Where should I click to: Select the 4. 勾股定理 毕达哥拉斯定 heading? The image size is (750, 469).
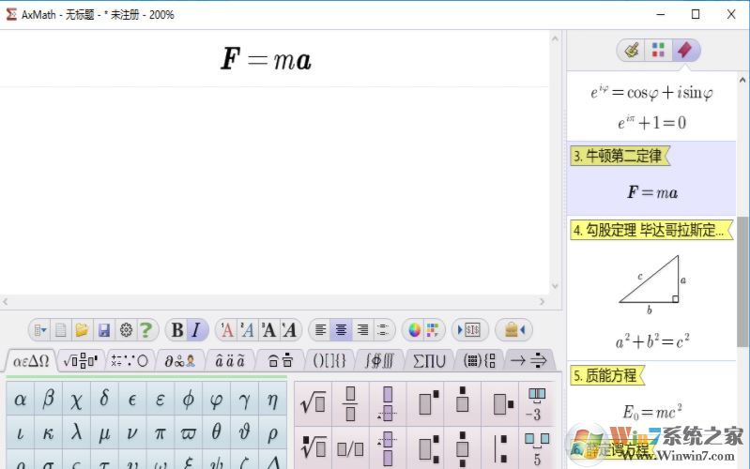651,230
